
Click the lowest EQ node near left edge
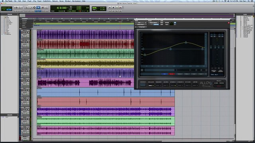coord(145,55)
